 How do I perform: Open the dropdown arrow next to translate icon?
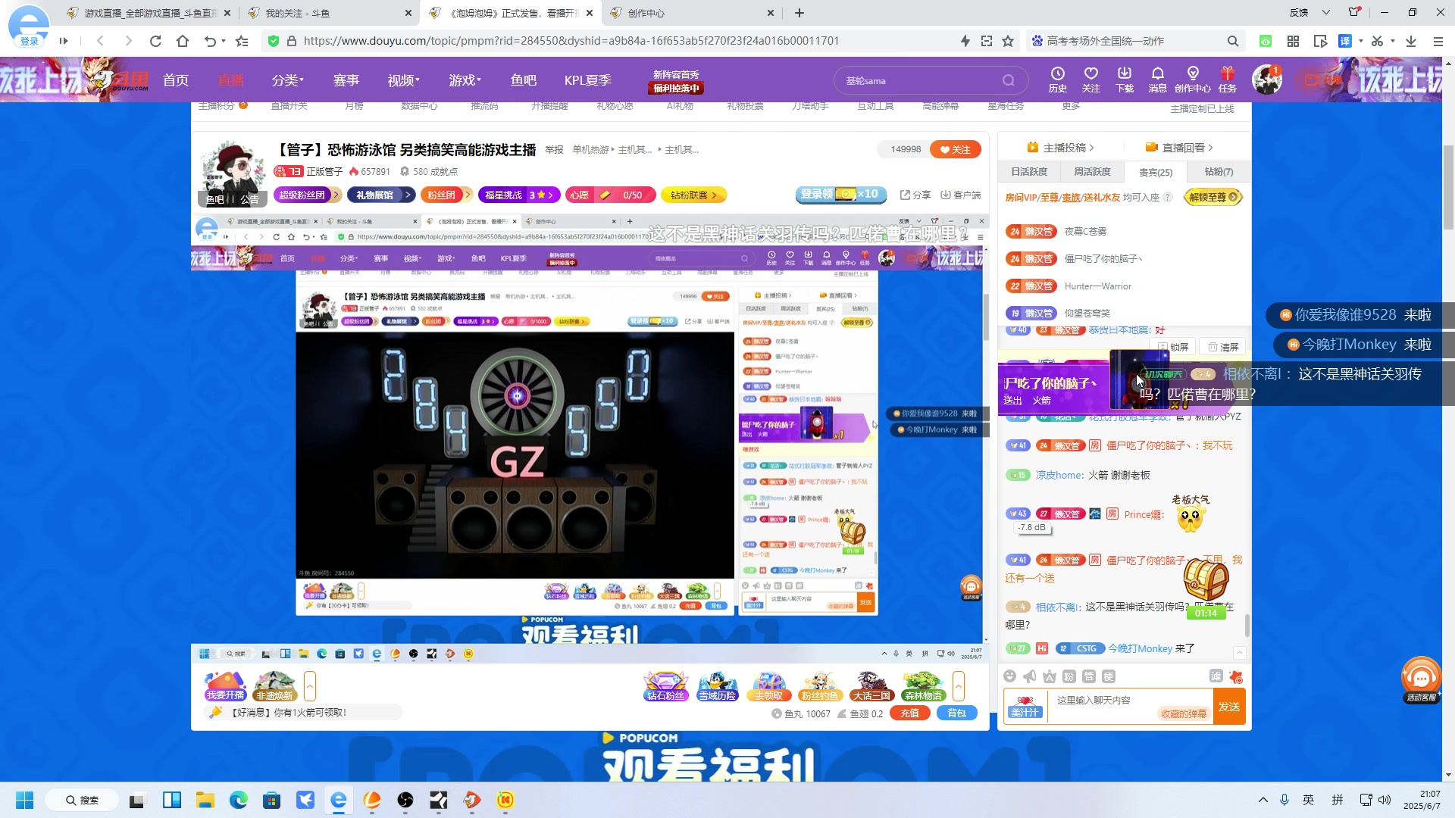click(1361, 41)
